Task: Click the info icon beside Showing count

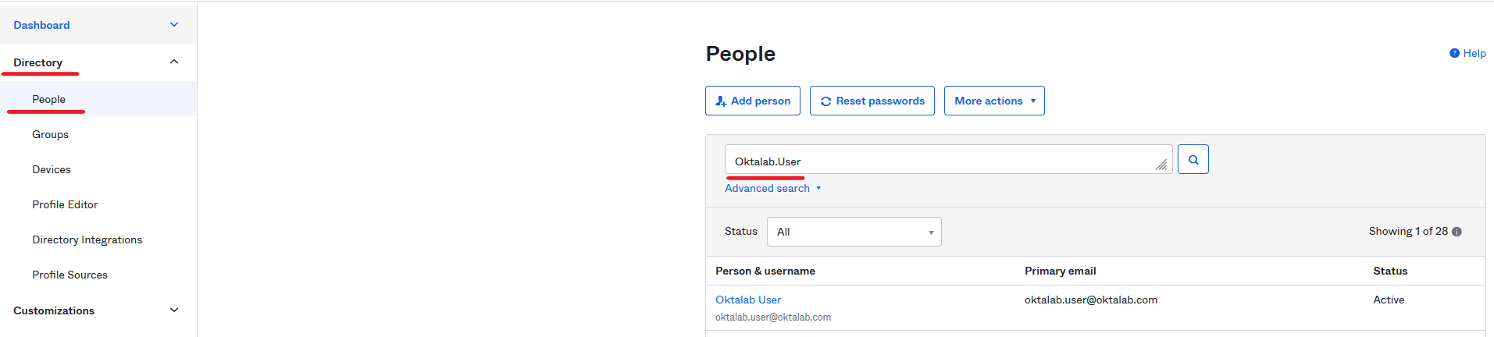Action: point(1457,232)
